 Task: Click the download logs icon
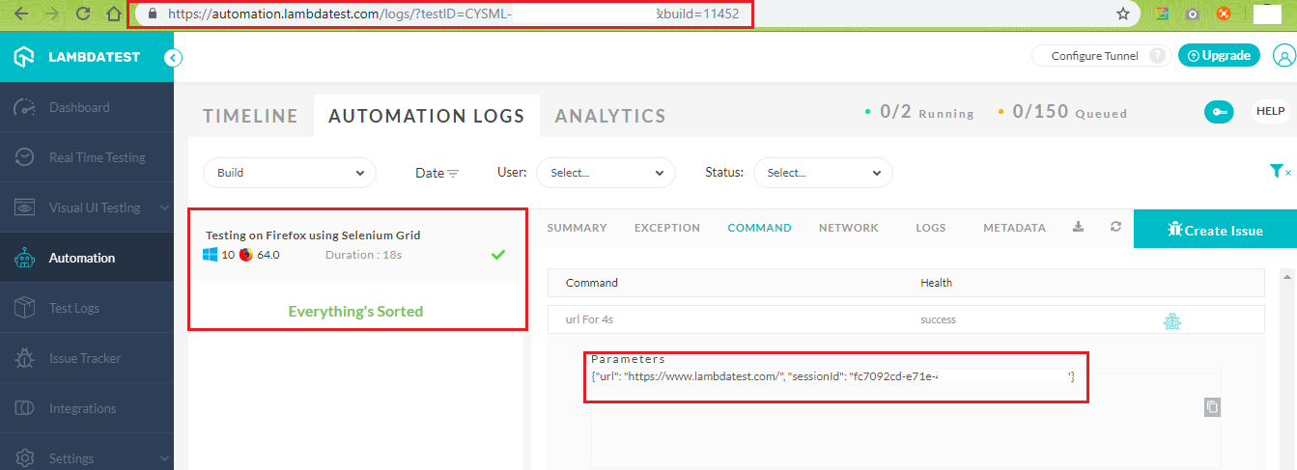pyautogui.click(x=1079, y=228)
